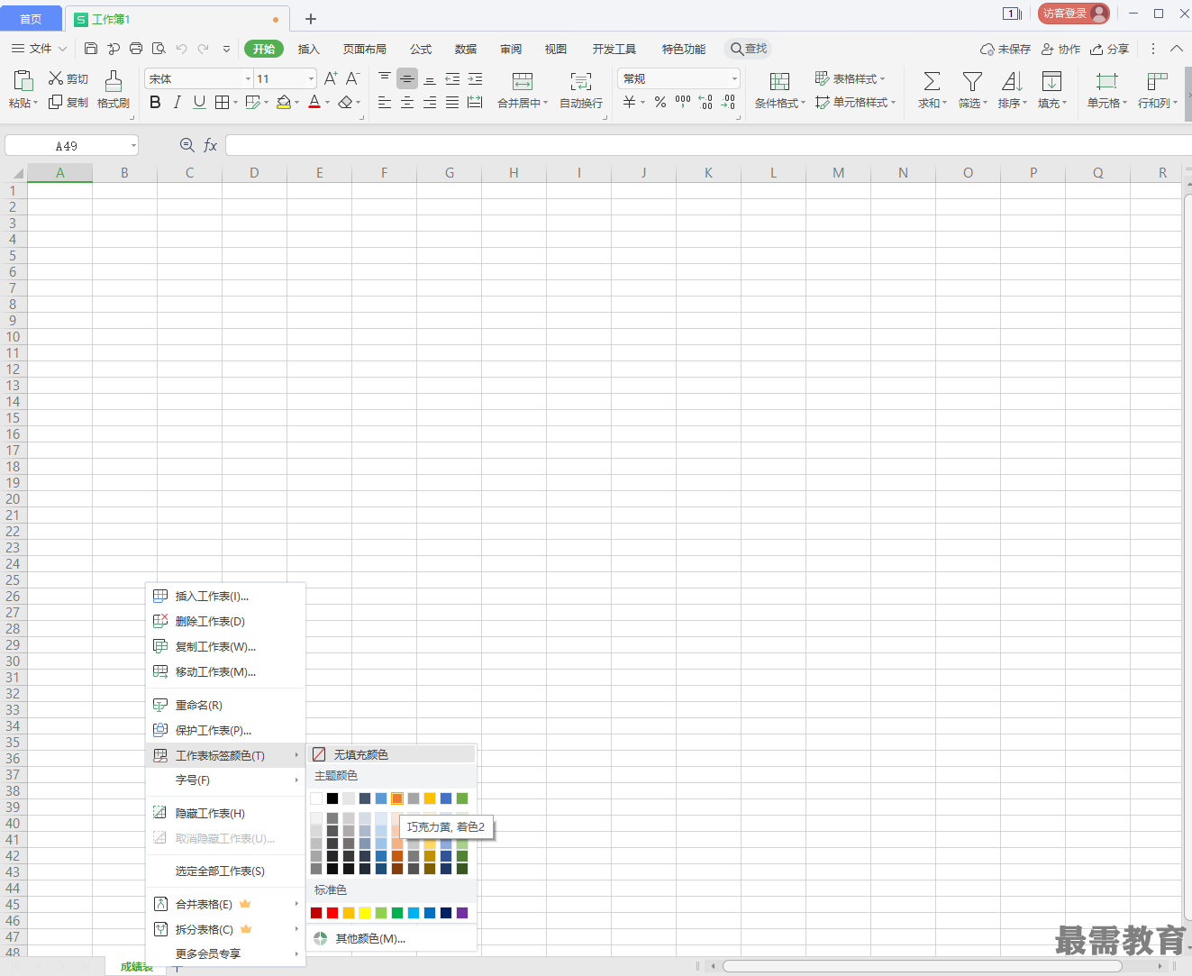Click the Auto Wrap text icon
This screenshot has height=976, width=1192.
point(581,81)
